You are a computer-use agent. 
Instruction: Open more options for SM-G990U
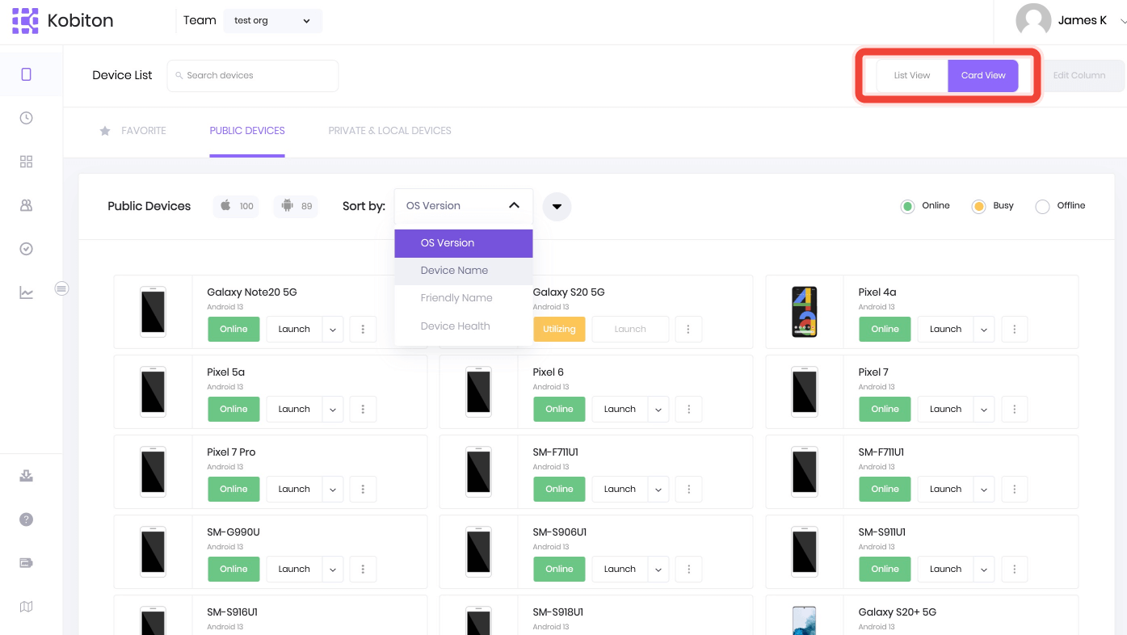coord(364,569)
